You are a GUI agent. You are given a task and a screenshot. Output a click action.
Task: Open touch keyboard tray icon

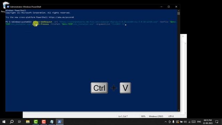tap(194, 122)
